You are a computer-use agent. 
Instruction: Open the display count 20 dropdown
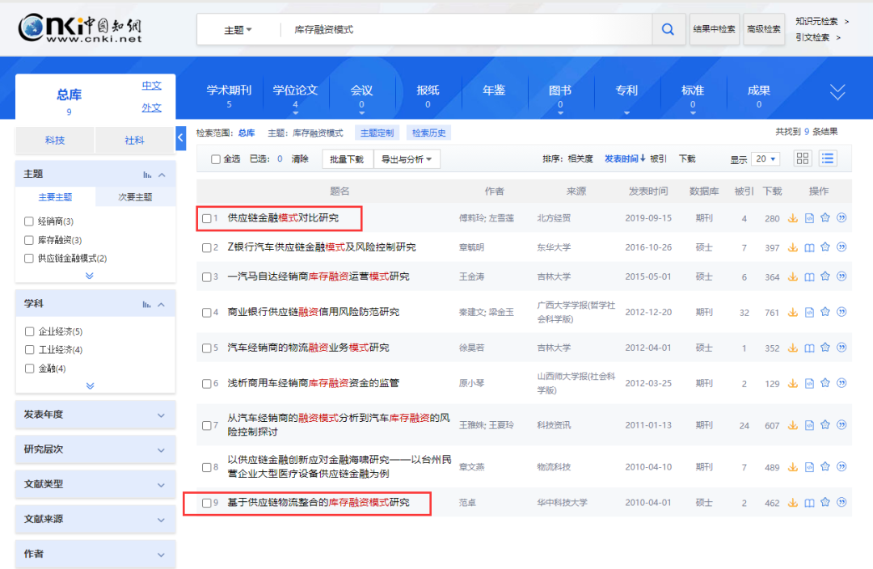[765, 159]
